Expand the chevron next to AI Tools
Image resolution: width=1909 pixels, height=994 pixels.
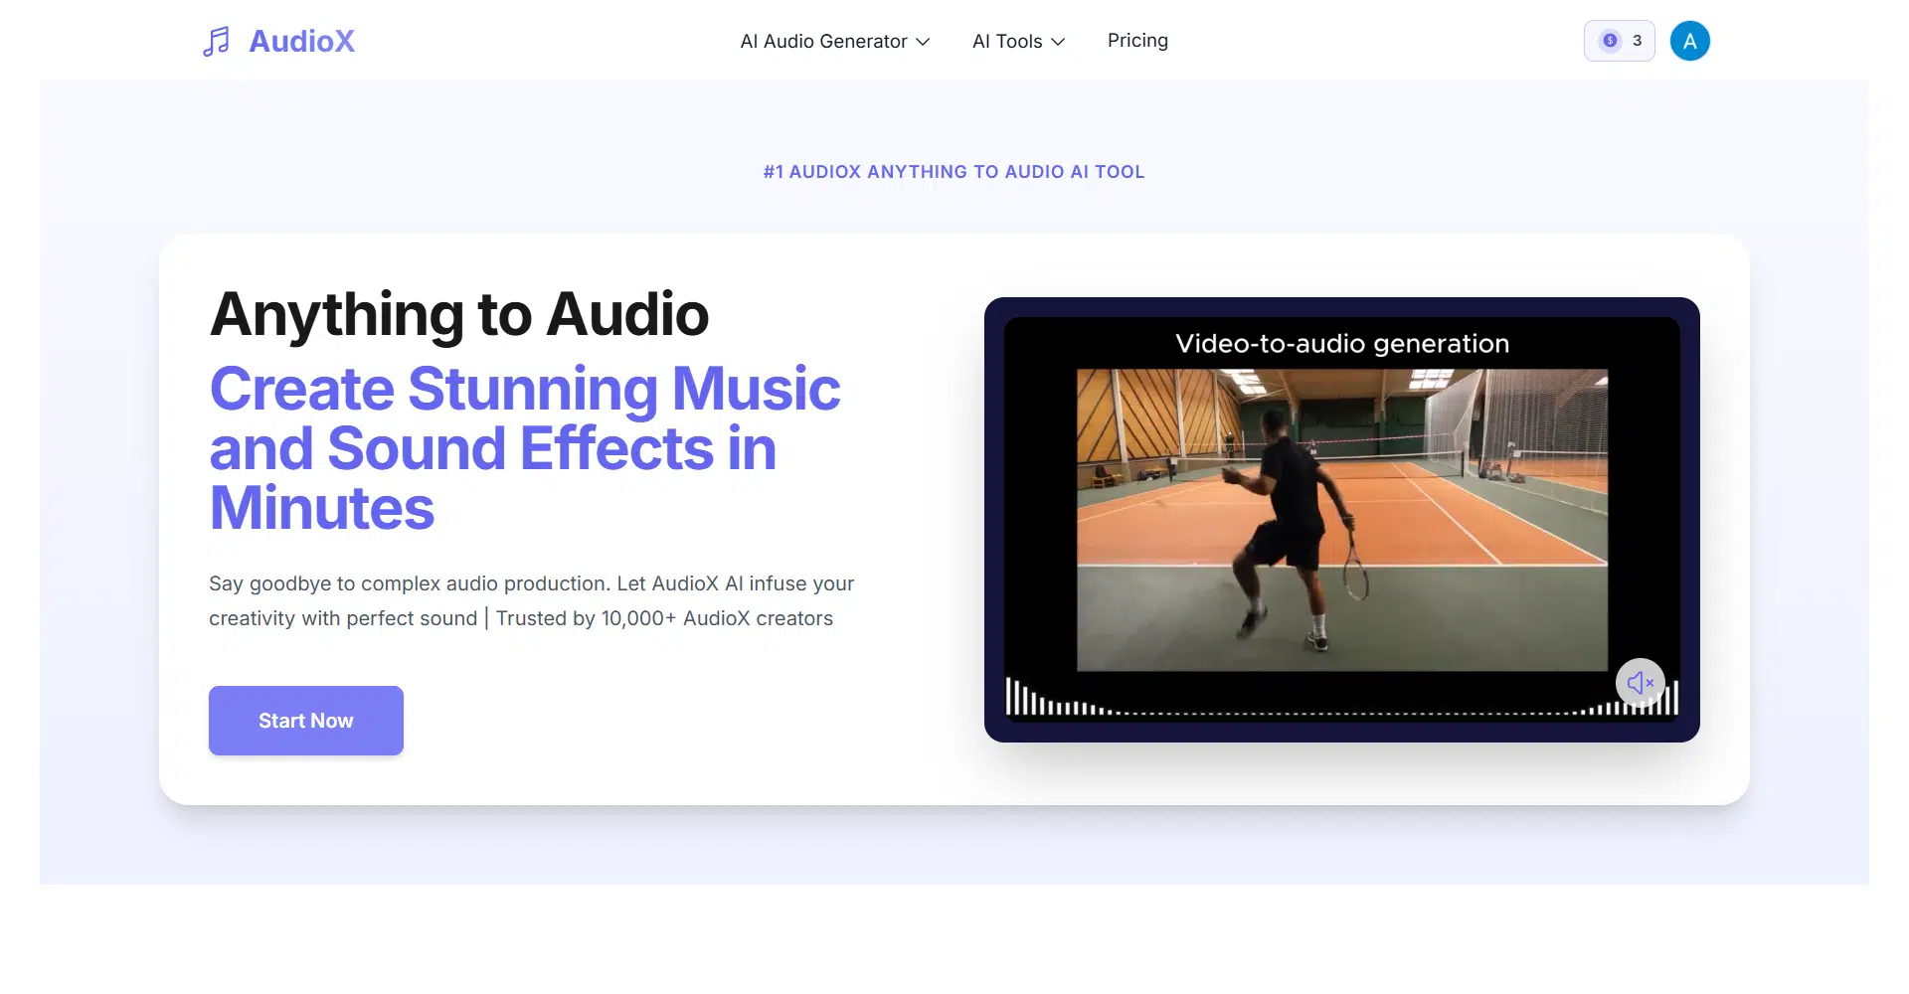click(1058, 42)
